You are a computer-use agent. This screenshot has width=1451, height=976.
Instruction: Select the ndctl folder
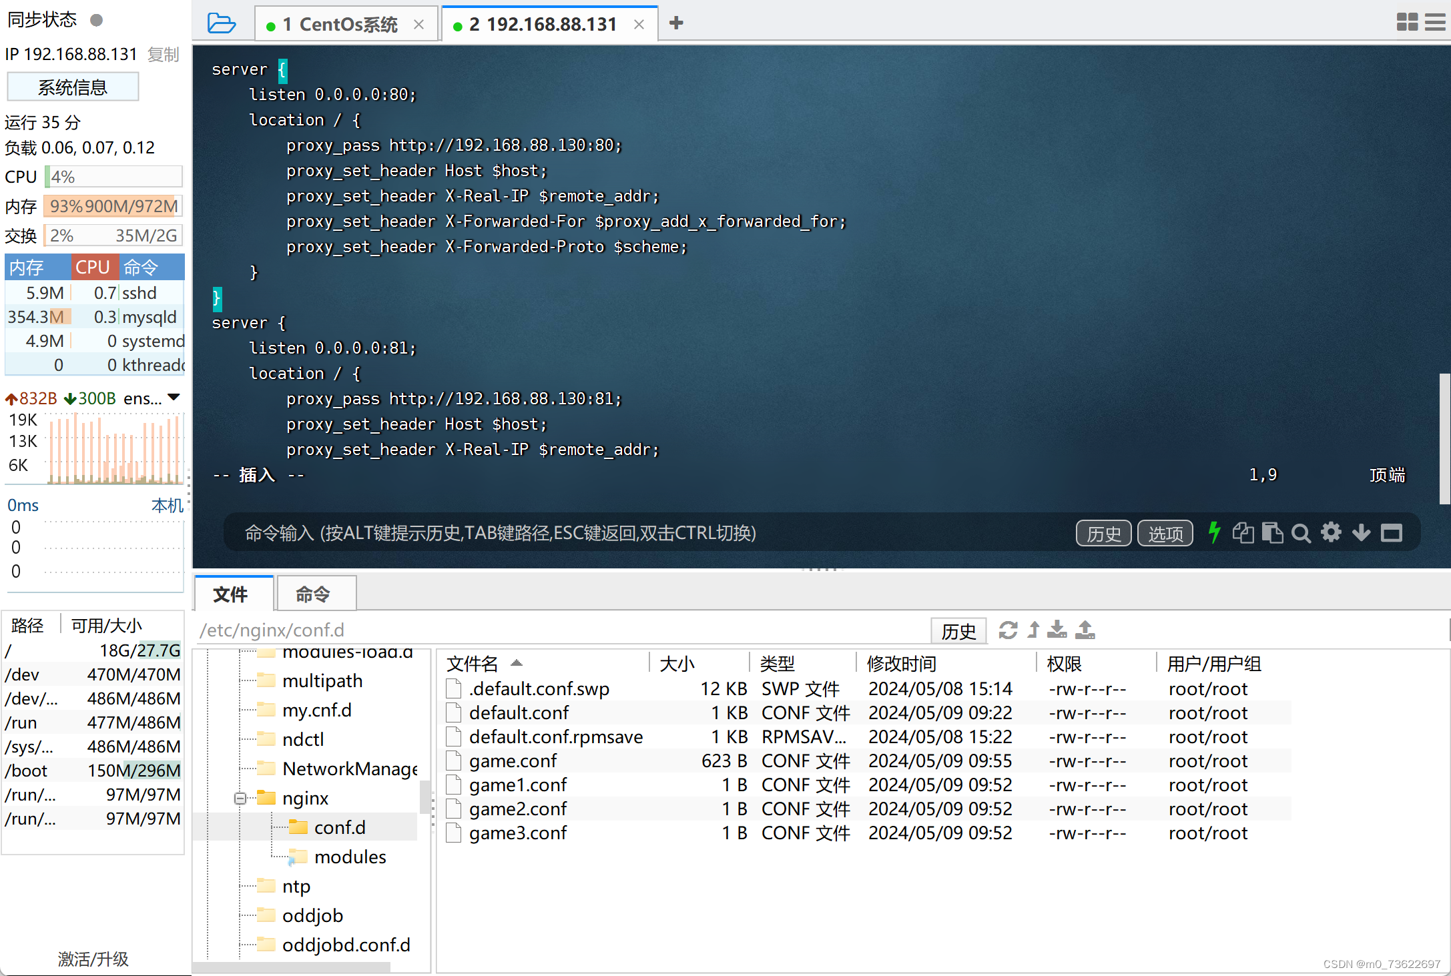tap(291, 739)
